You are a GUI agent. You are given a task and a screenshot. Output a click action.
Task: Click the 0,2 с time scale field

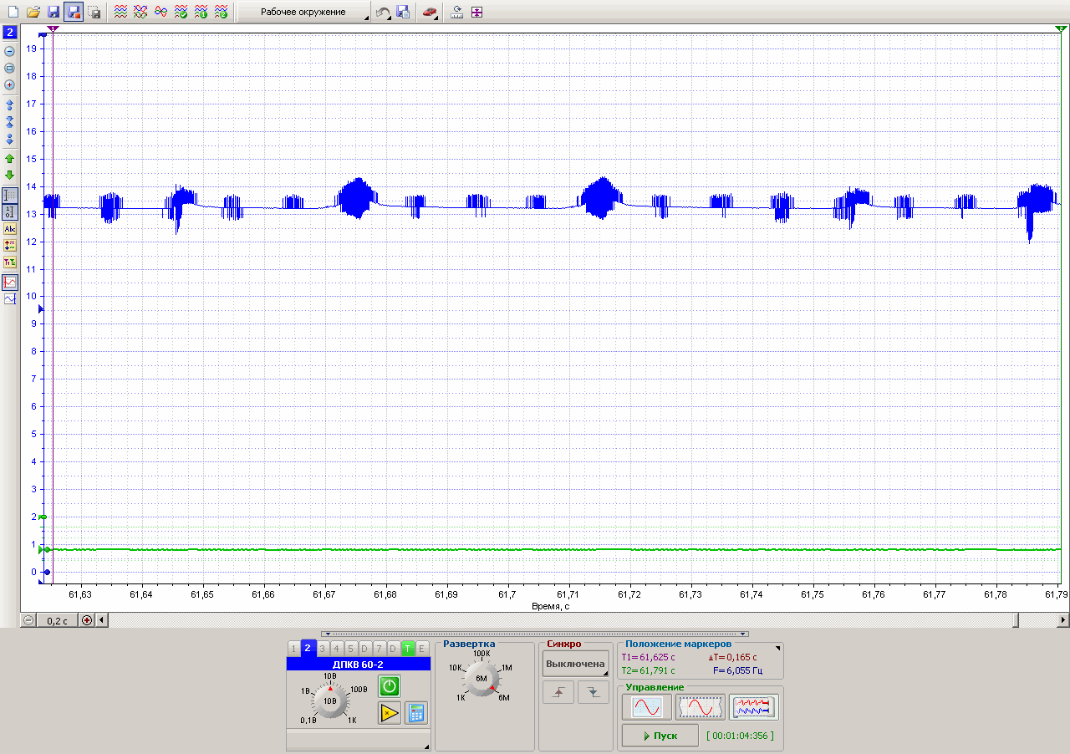click(x=57, y=620)
